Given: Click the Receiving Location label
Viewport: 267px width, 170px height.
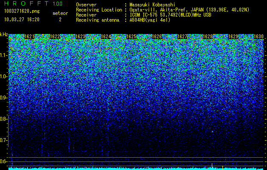Looking at the screenshot, I should 99,10.
